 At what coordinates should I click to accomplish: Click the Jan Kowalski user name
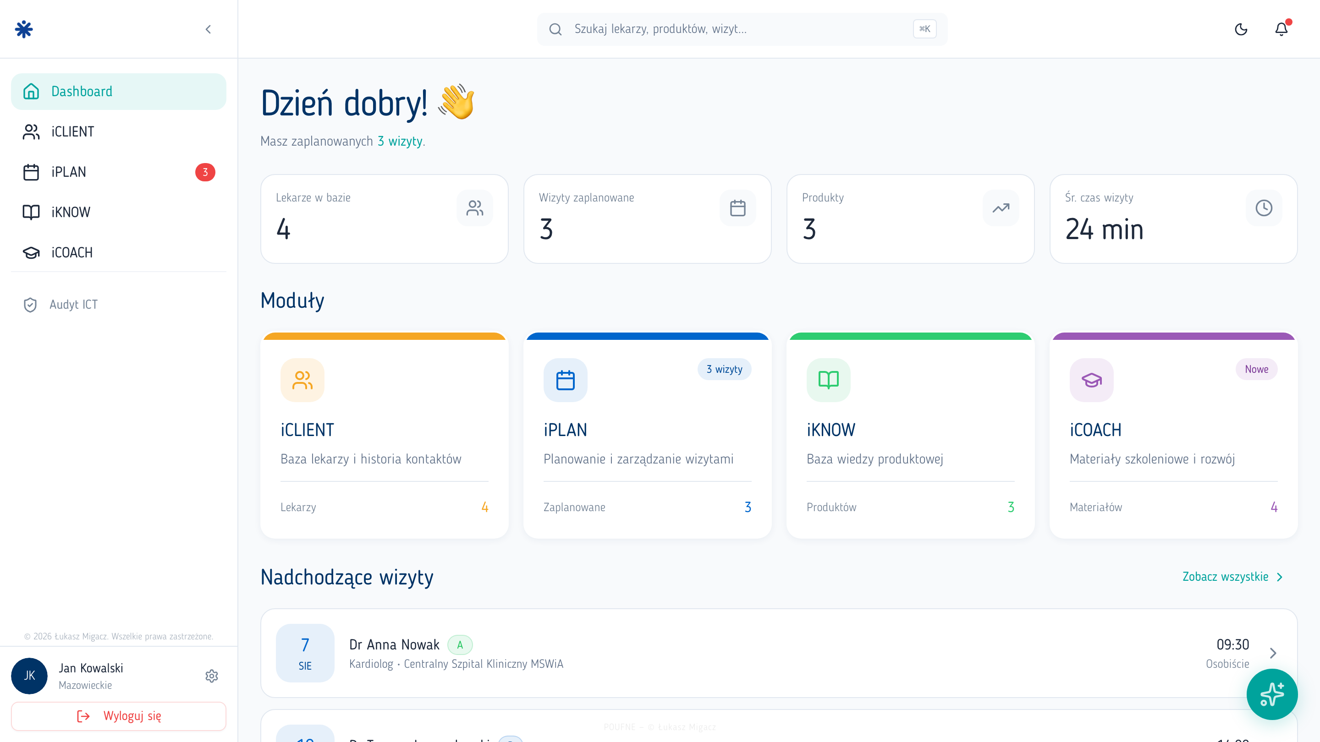click(x=91, y=668)
